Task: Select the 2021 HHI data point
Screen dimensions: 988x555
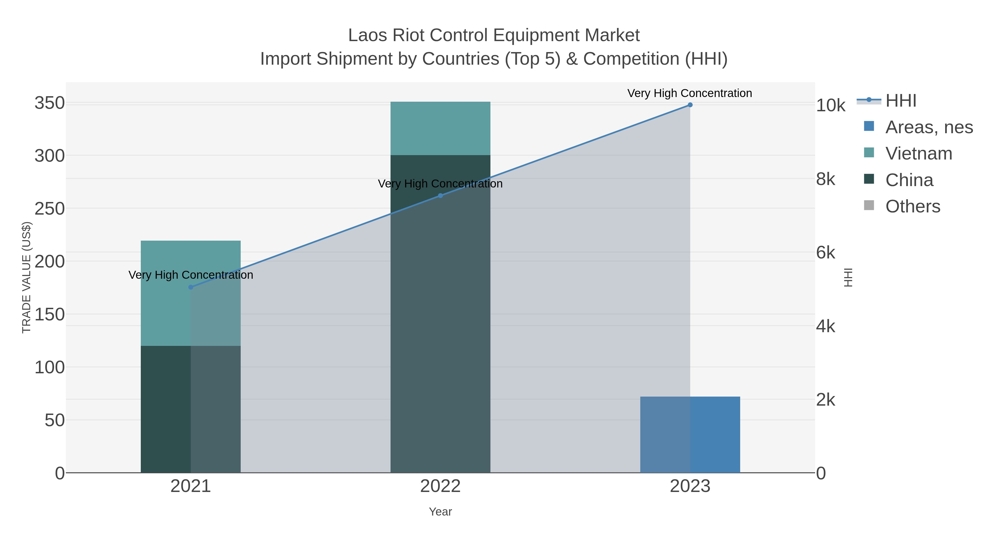Action: coord(191,287)
